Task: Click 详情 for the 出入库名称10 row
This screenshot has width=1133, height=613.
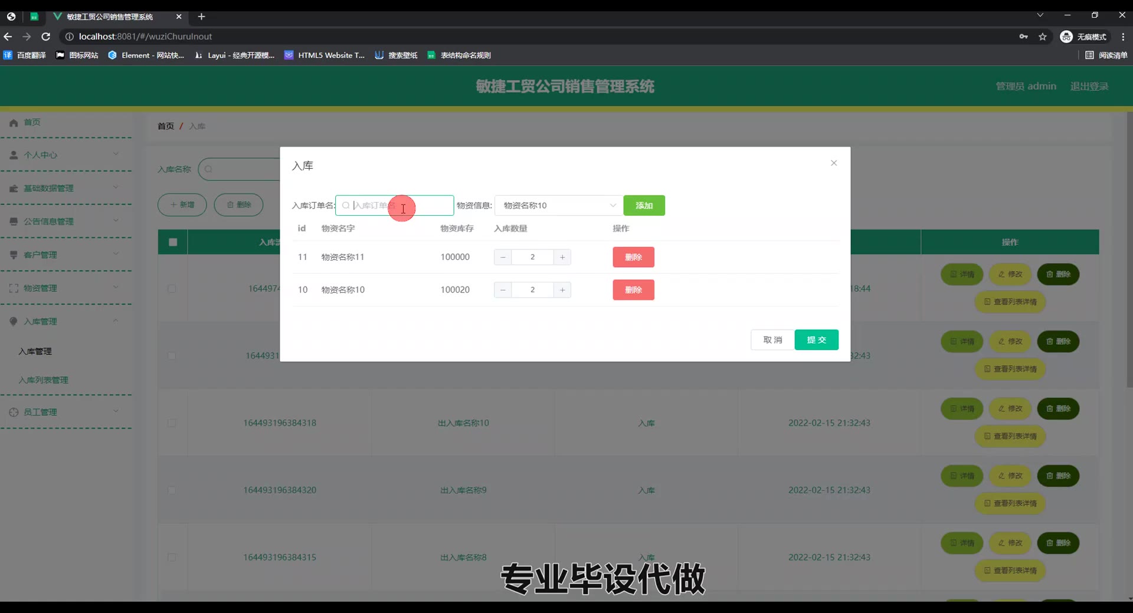Action: click(x=962, y=408)
